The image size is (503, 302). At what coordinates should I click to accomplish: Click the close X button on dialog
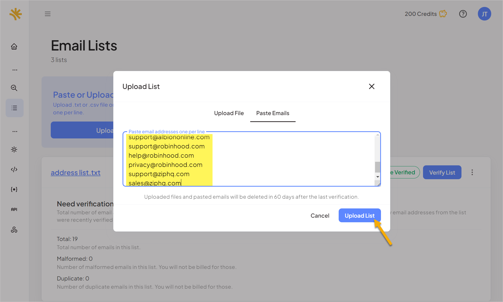[x=371, y=86]
